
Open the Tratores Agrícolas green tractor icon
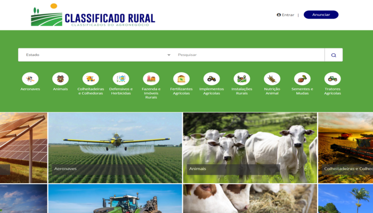coord(333,79)
